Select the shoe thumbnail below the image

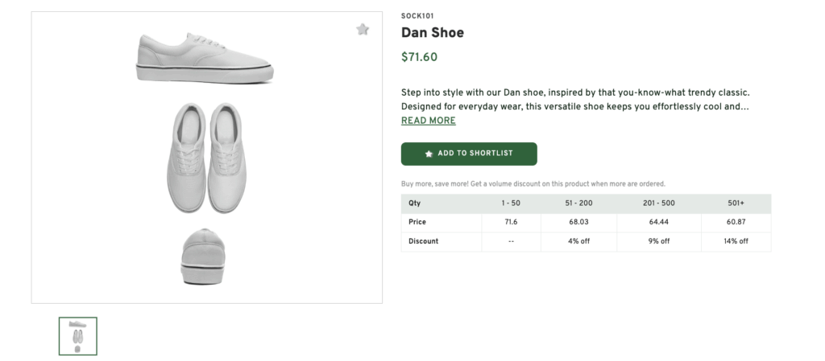tap(78, 336)
